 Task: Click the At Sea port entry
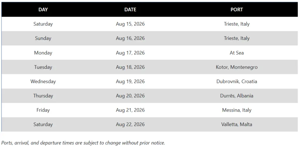tap(237, 53)
